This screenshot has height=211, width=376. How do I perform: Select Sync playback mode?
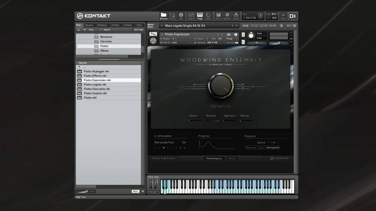click(x=261, y=147)
